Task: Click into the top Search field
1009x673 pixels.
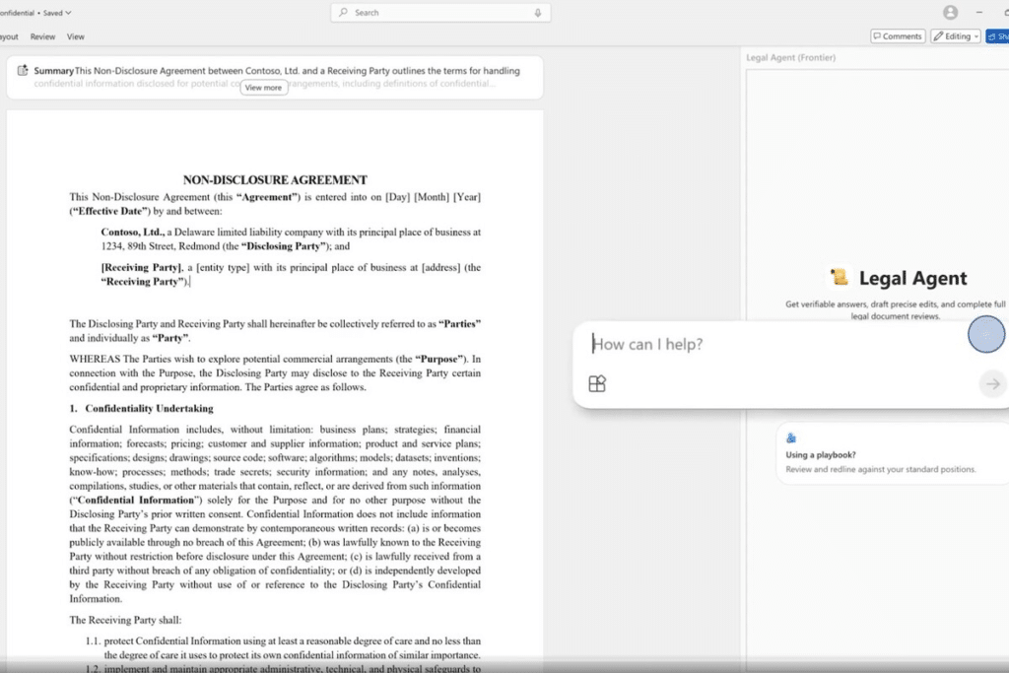Action: coord(440,12)
